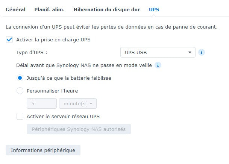229x164 pixels.
Task: Click the custom time field showing 5
Action: [x=41, y=103]
